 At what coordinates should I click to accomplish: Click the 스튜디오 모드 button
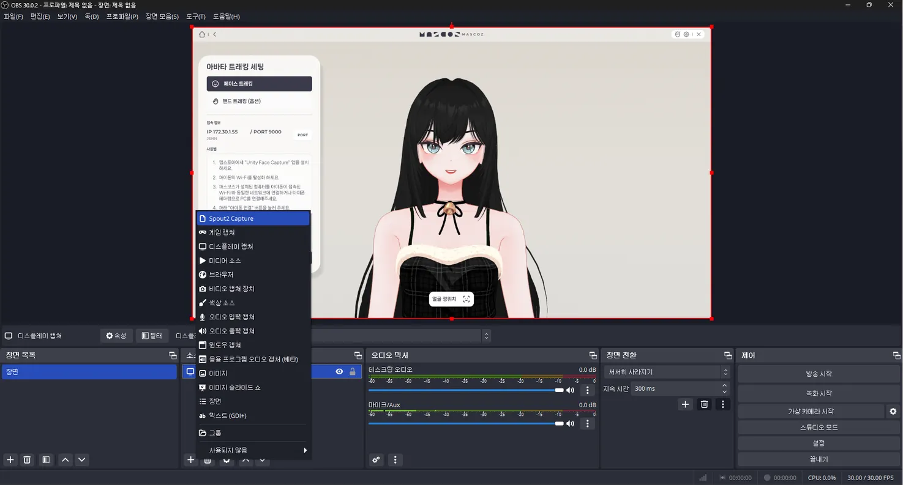pyautogui.click(x=818, y=428)
